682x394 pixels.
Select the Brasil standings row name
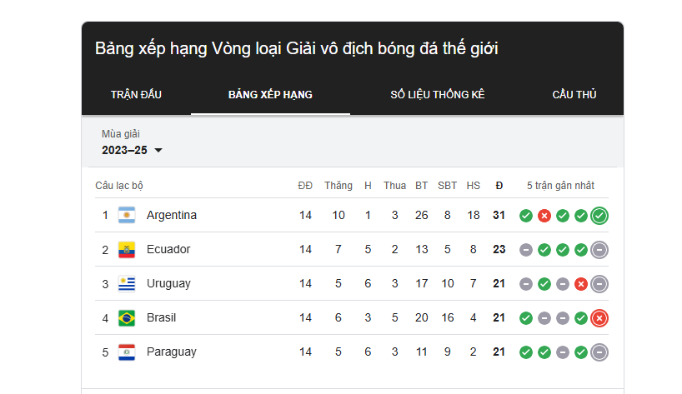[162, 317]
